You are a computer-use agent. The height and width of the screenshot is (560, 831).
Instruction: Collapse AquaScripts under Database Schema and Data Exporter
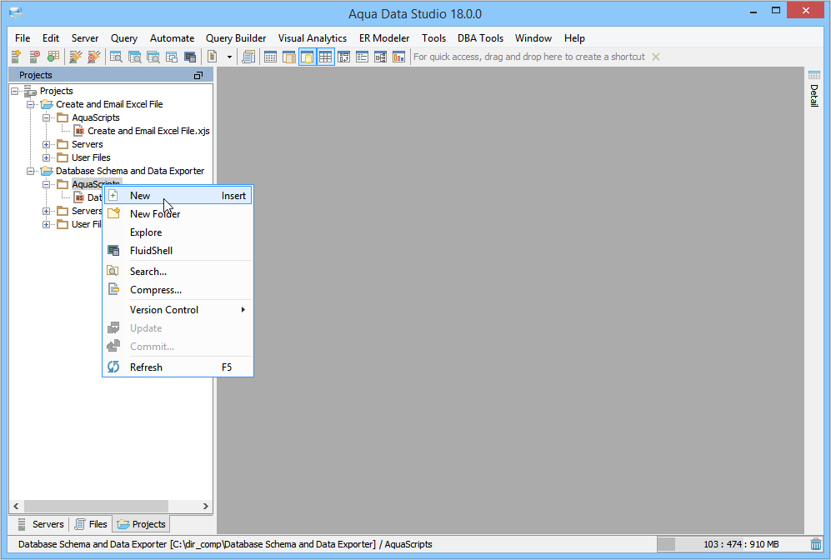point(46,184)
